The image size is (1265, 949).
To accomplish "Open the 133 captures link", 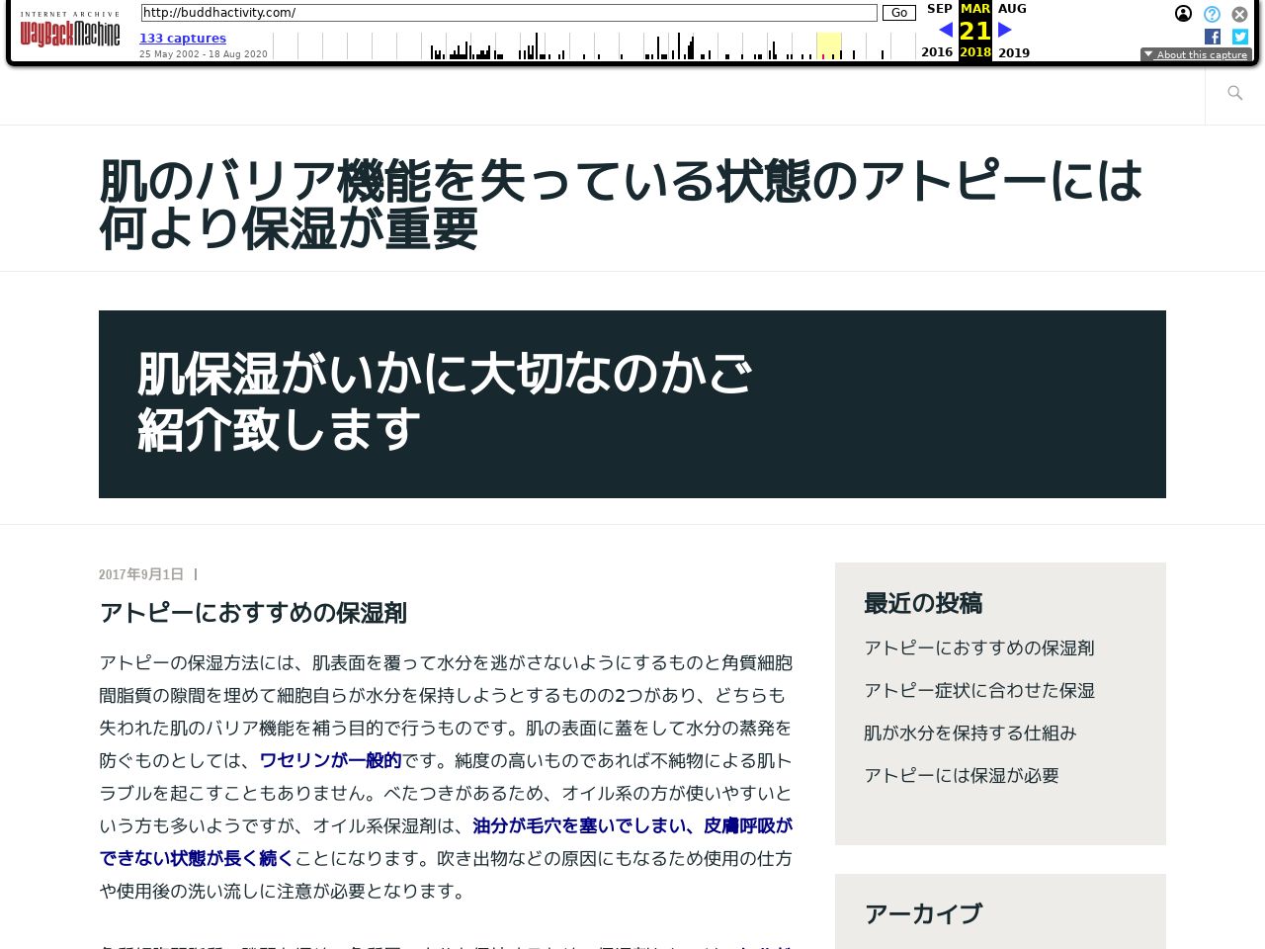I will [x=183, y=38].
